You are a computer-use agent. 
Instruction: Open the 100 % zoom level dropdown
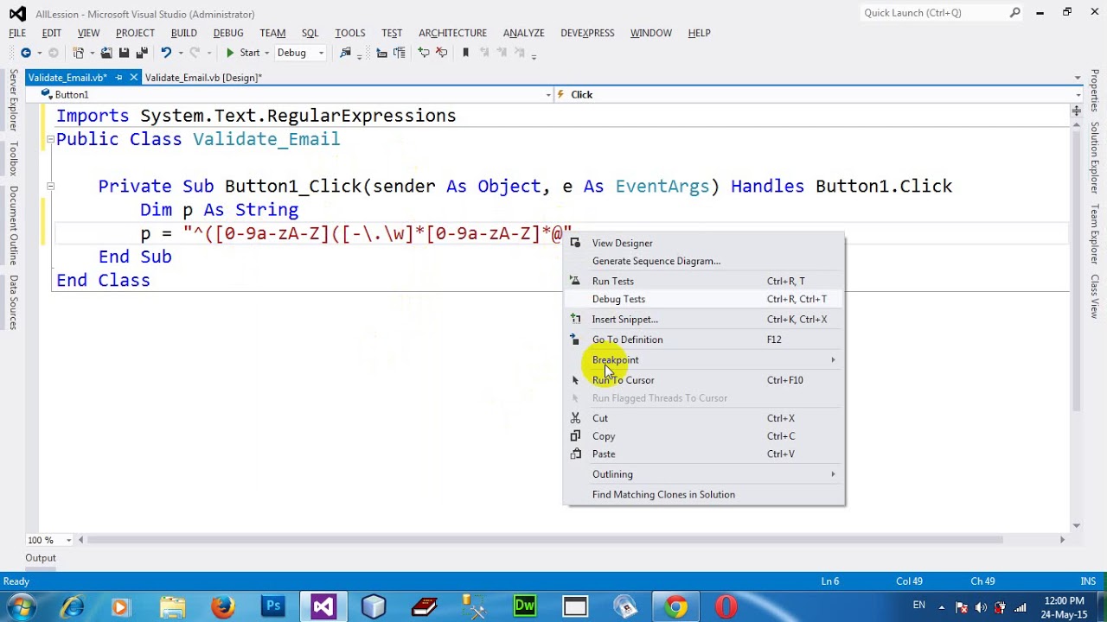click(x=68, y=540)
